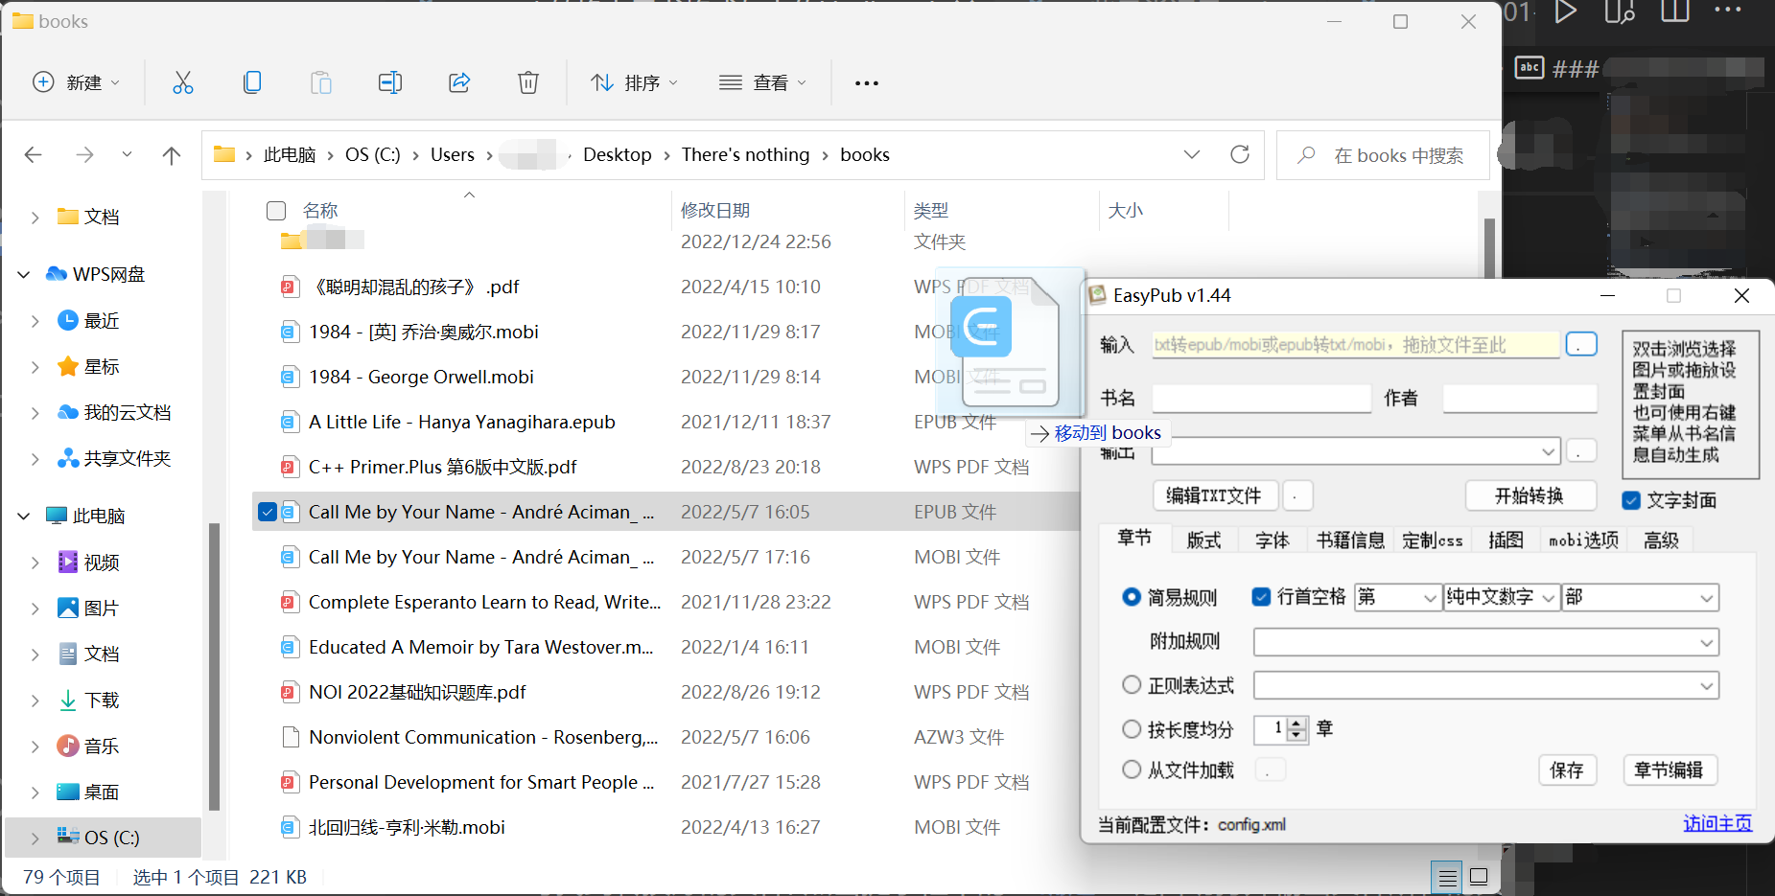This screenshot has width=1775, height=896.
Task: Switch to details view icon in status bar
Action: (x=1447, y=877)
